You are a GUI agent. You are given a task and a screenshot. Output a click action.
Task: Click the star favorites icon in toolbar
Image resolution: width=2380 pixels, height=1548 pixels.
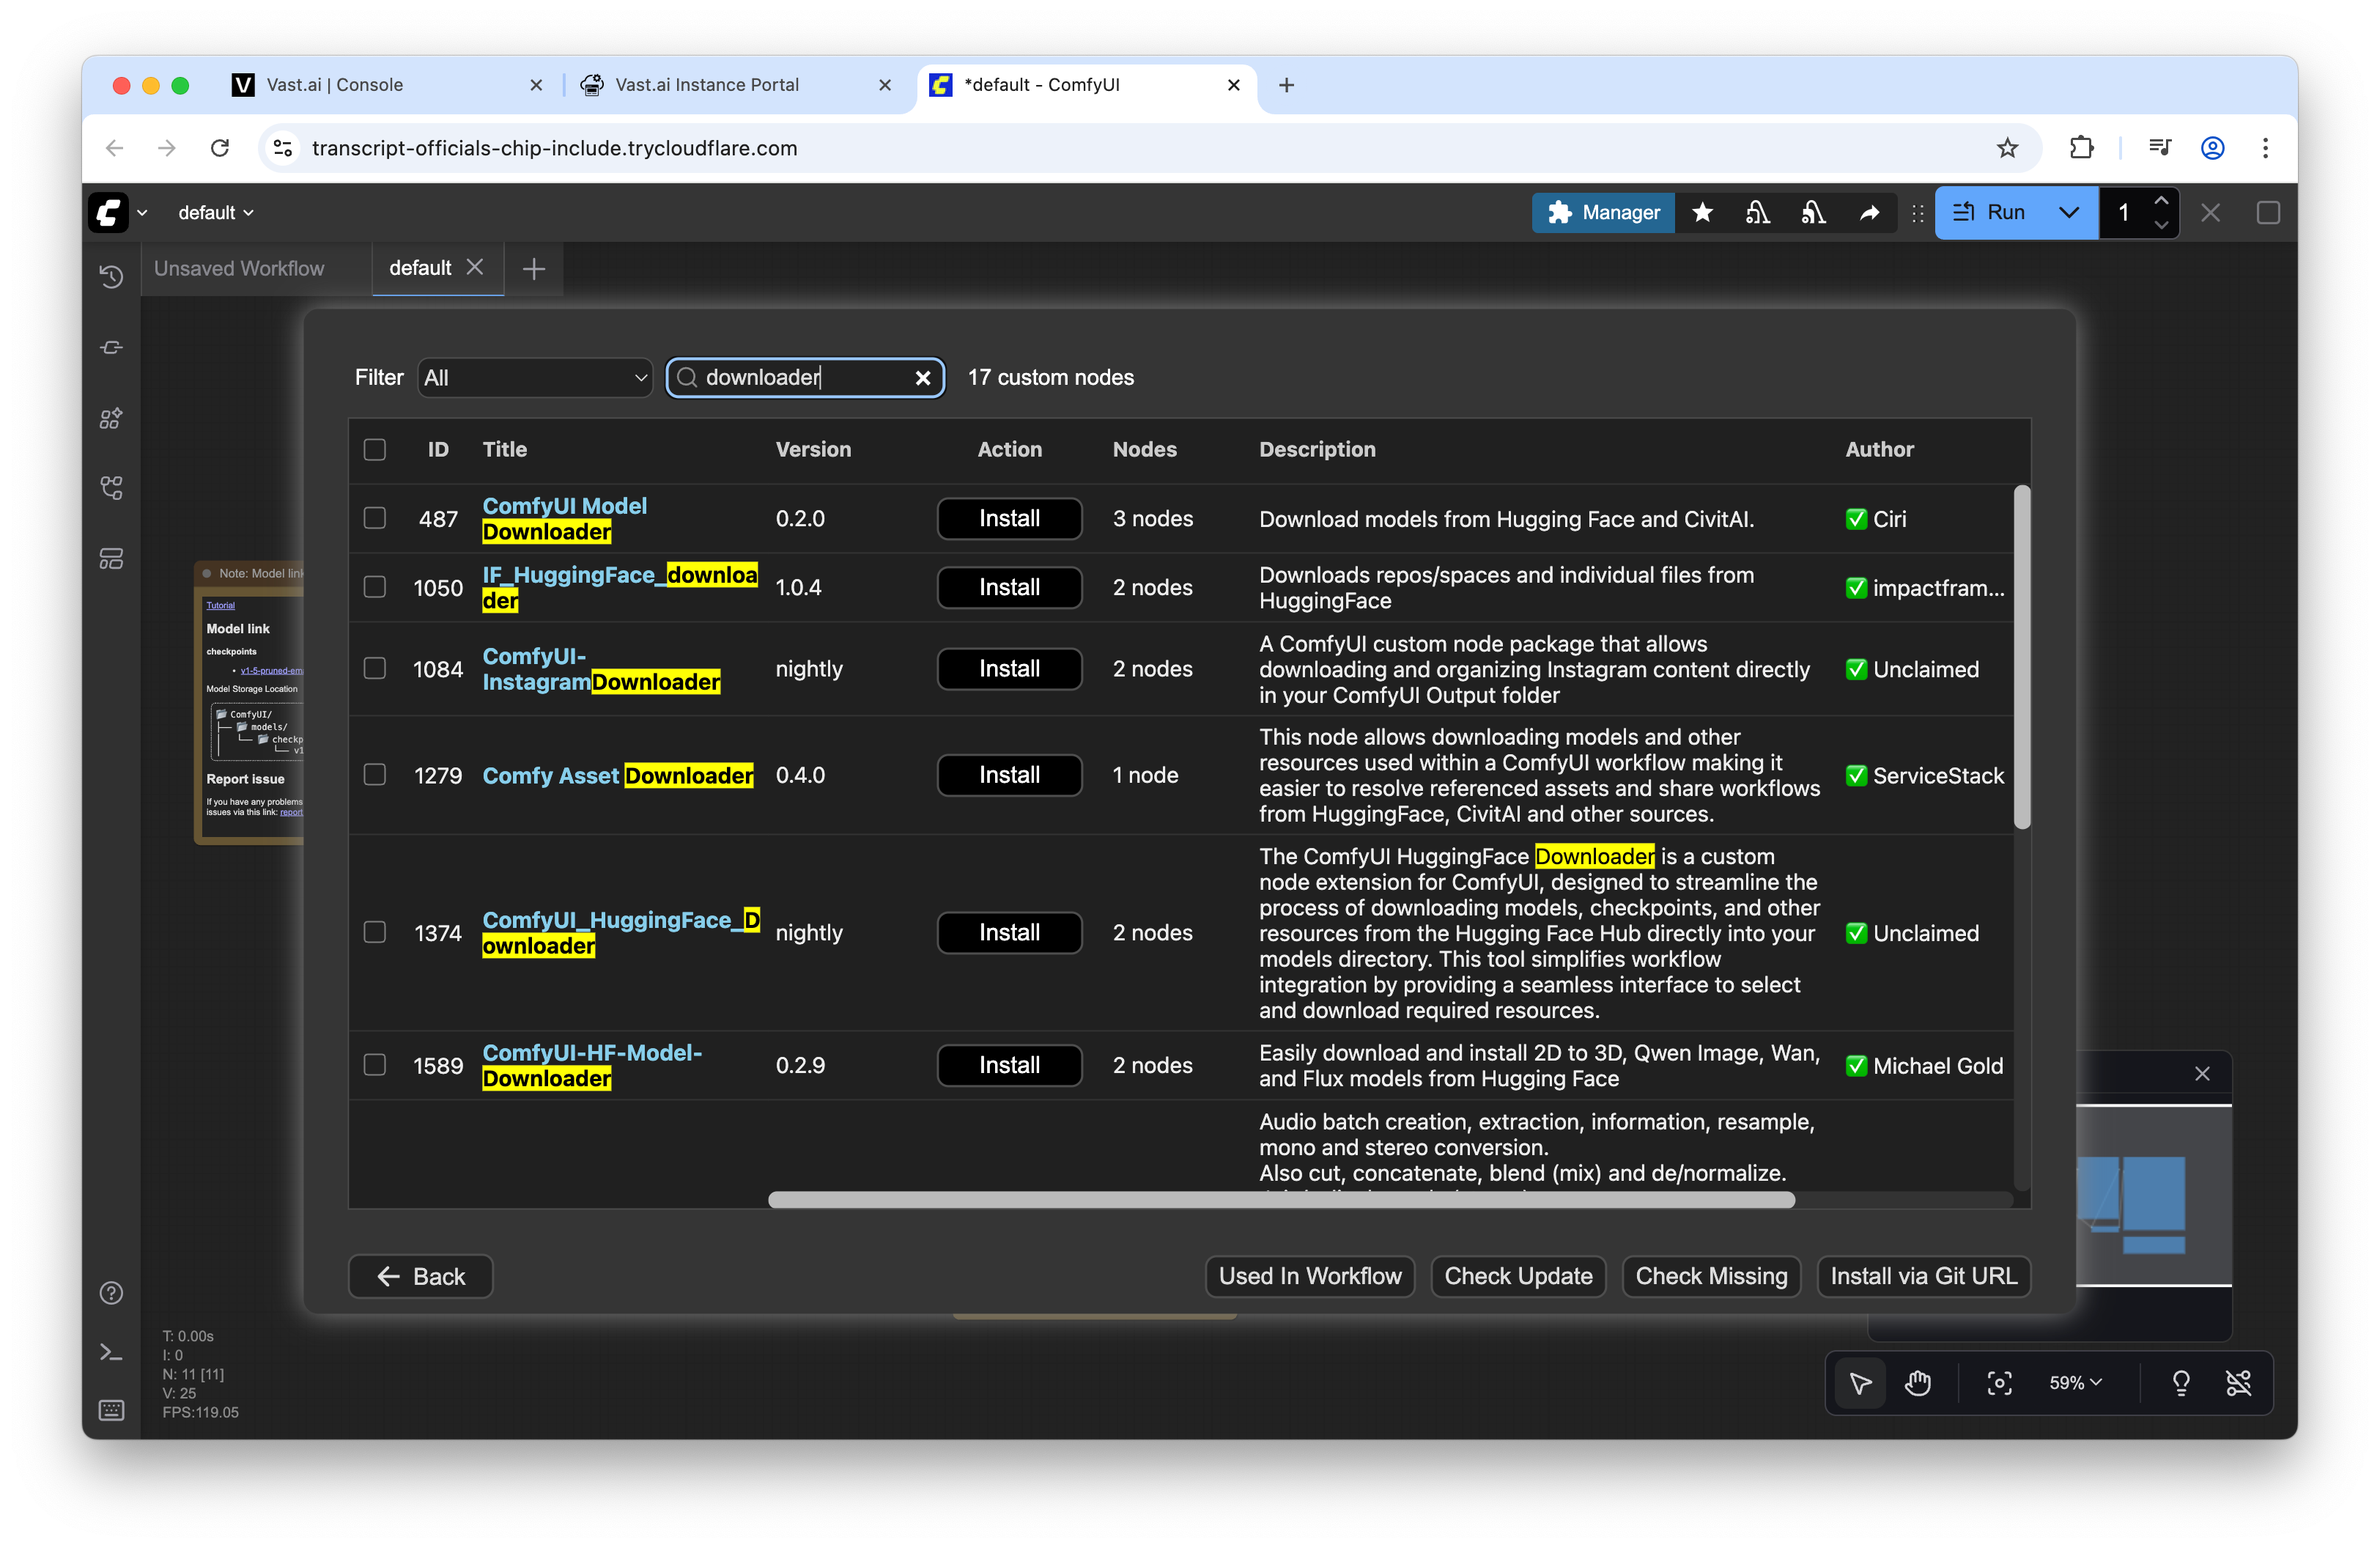(1702, 213)
